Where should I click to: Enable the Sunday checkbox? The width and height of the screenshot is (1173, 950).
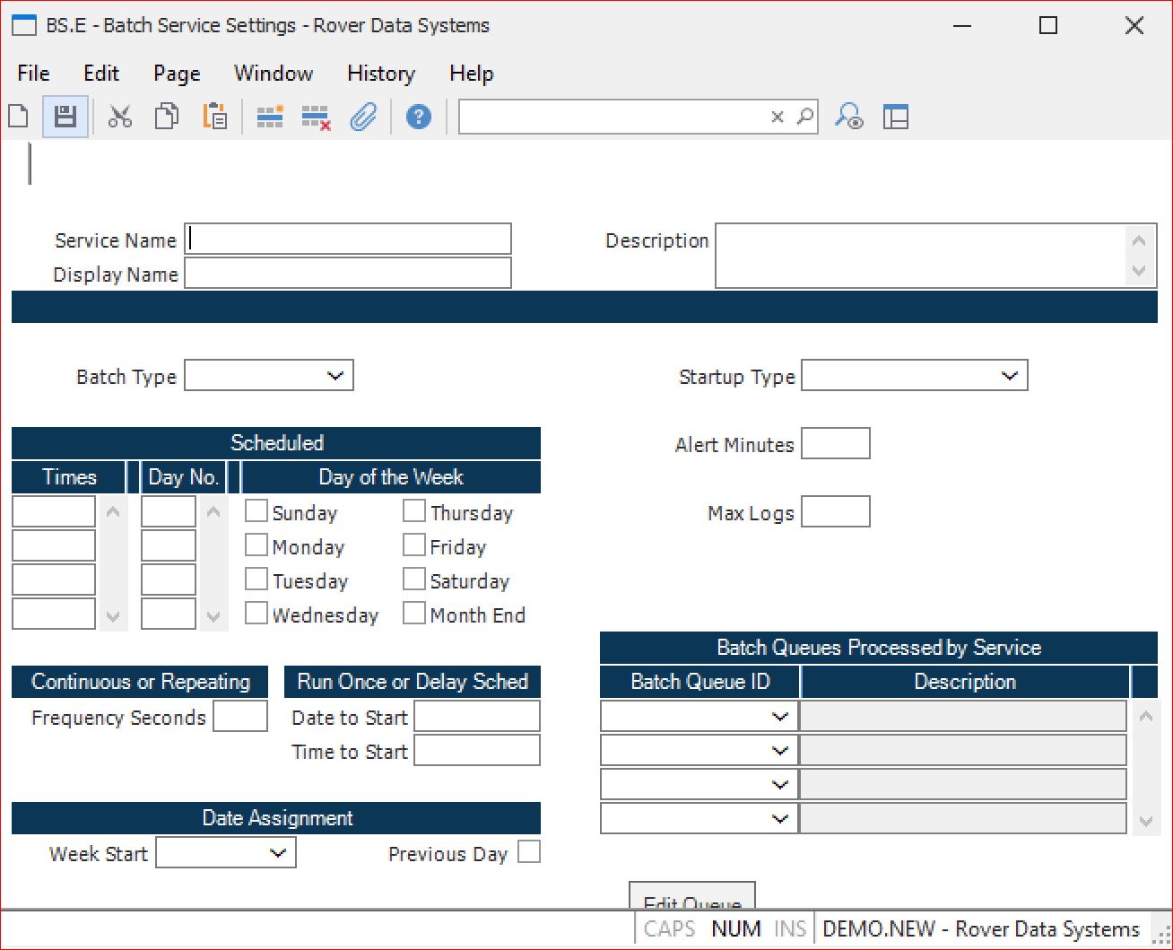click(x=256, y=511)
